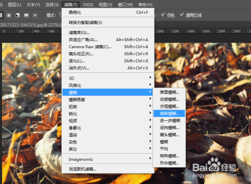This screenshot has height=184, width=251.
Task: Choose 镜头模糊... lens blur
Action: tap(169, 135)
